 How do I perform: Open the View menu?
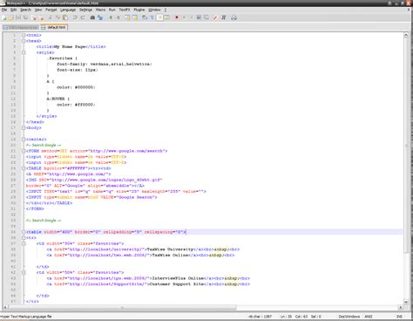38,10
